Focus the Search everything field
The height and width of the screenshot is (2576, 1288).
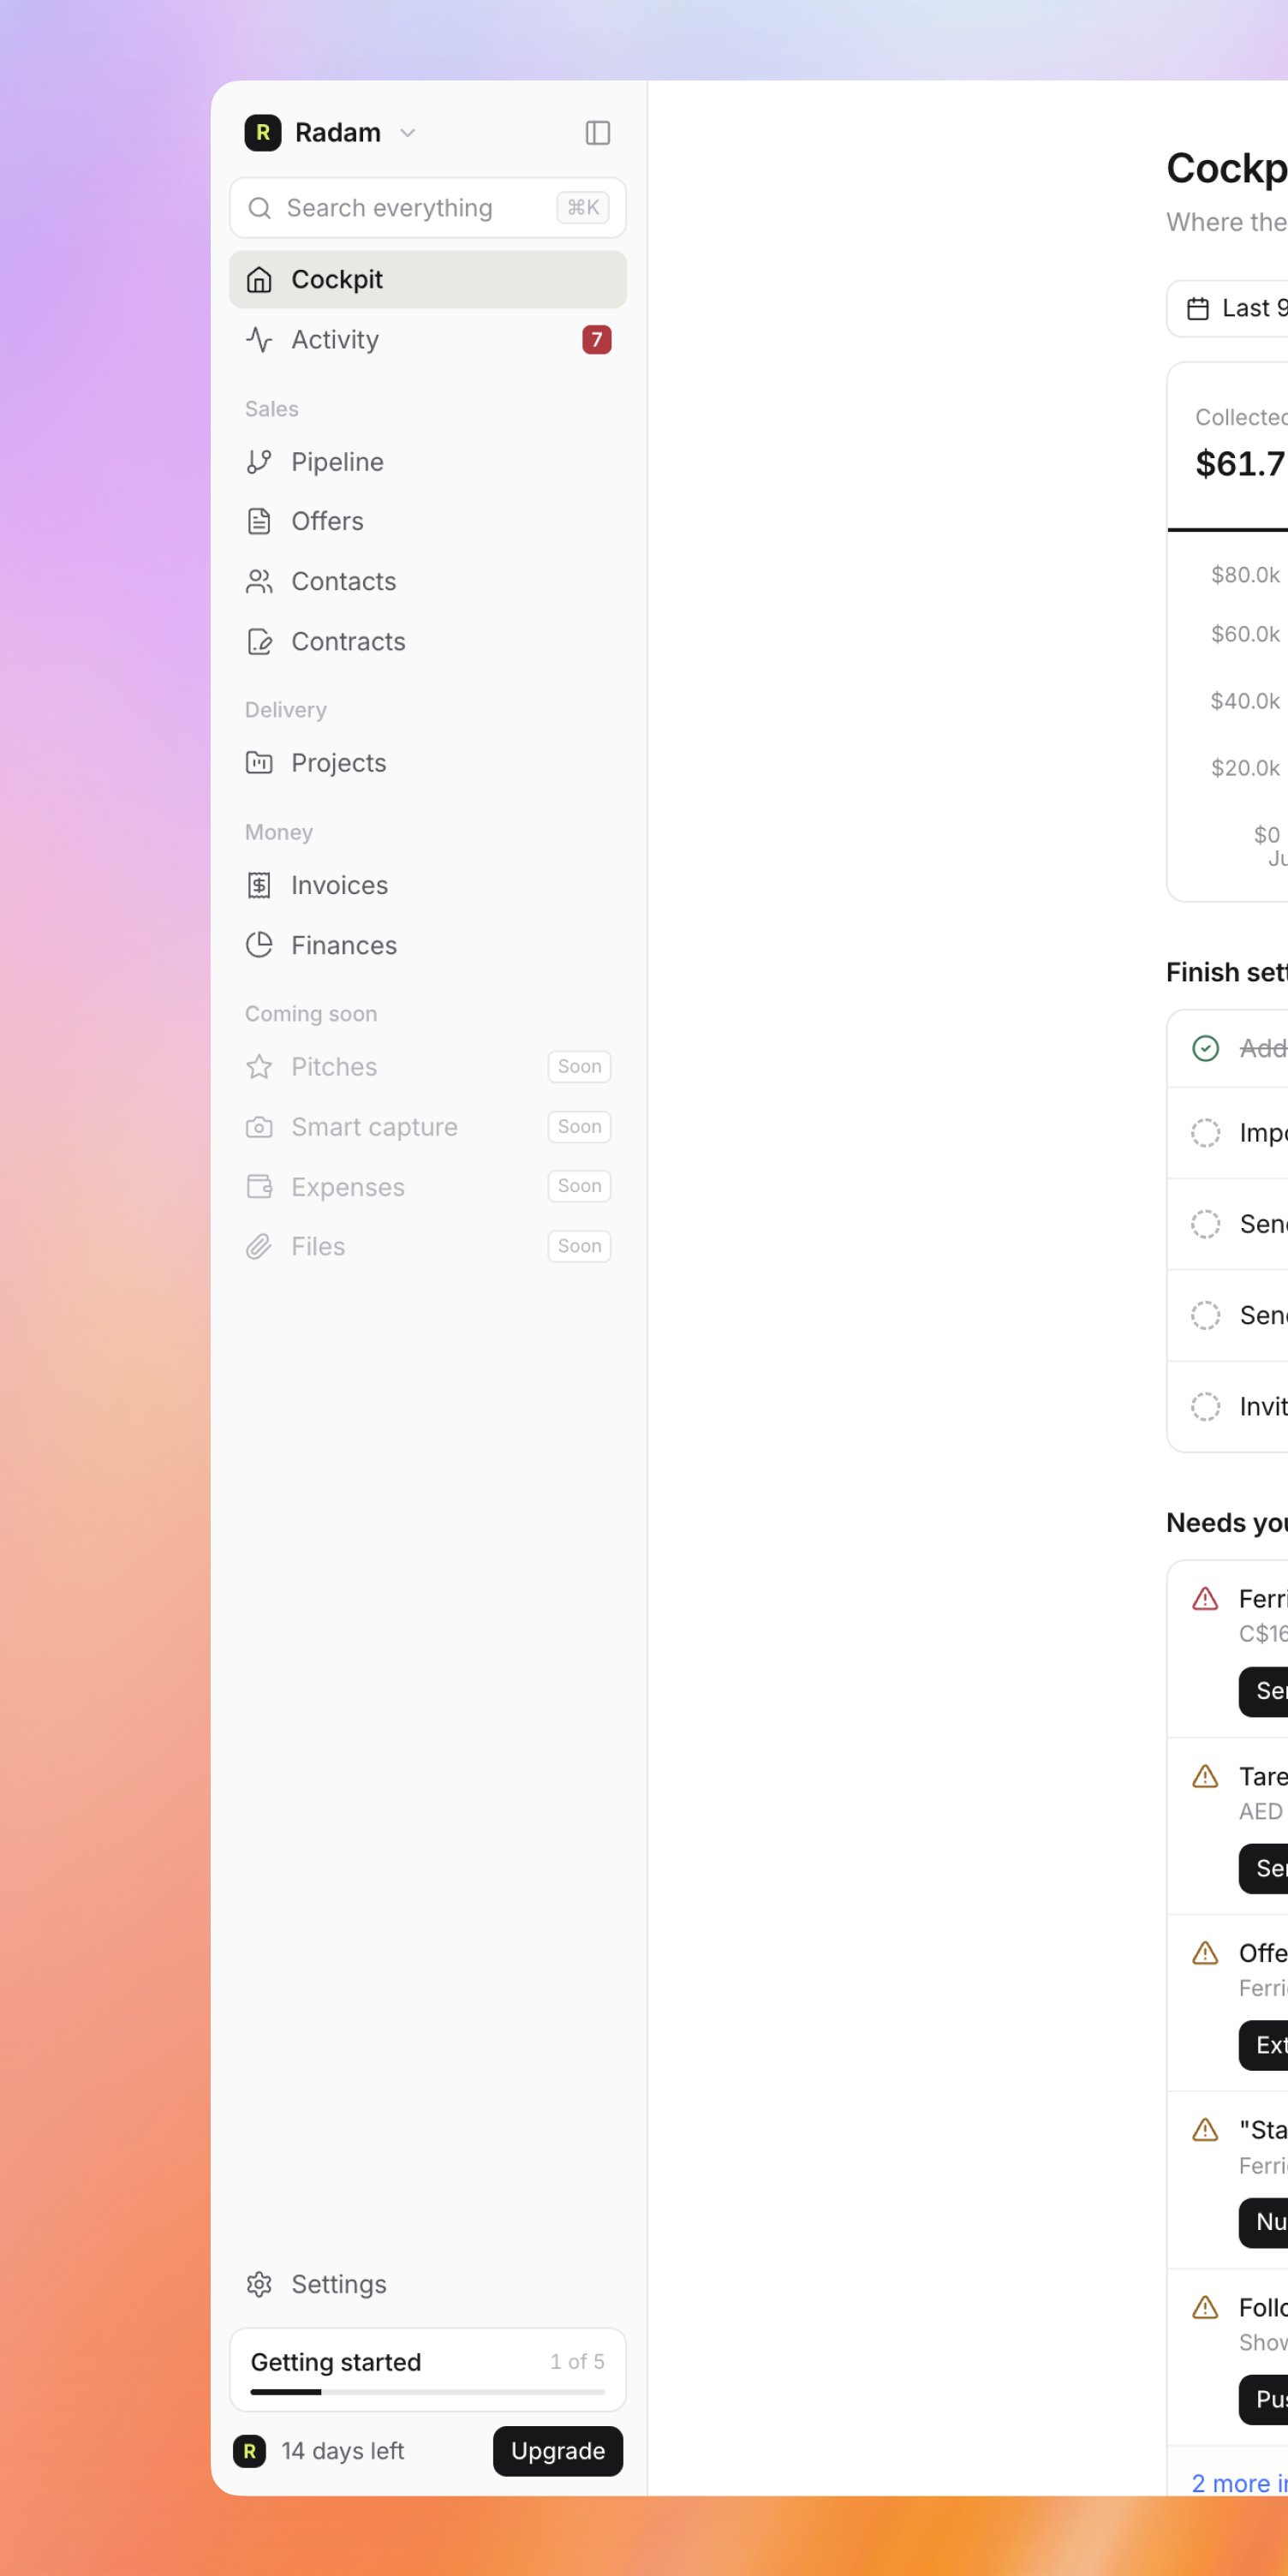(428, 208)
